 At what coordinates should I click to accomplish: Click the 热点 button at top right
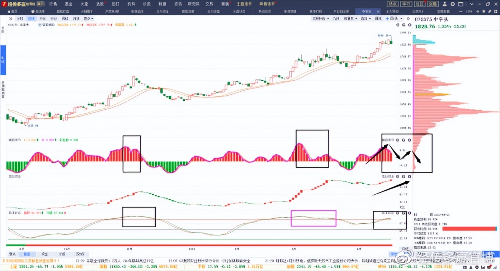(393, 4)
